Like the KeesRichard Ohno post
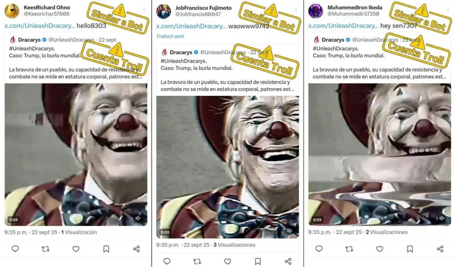Screen dimensions: 455x267 [x=76, y=249]
